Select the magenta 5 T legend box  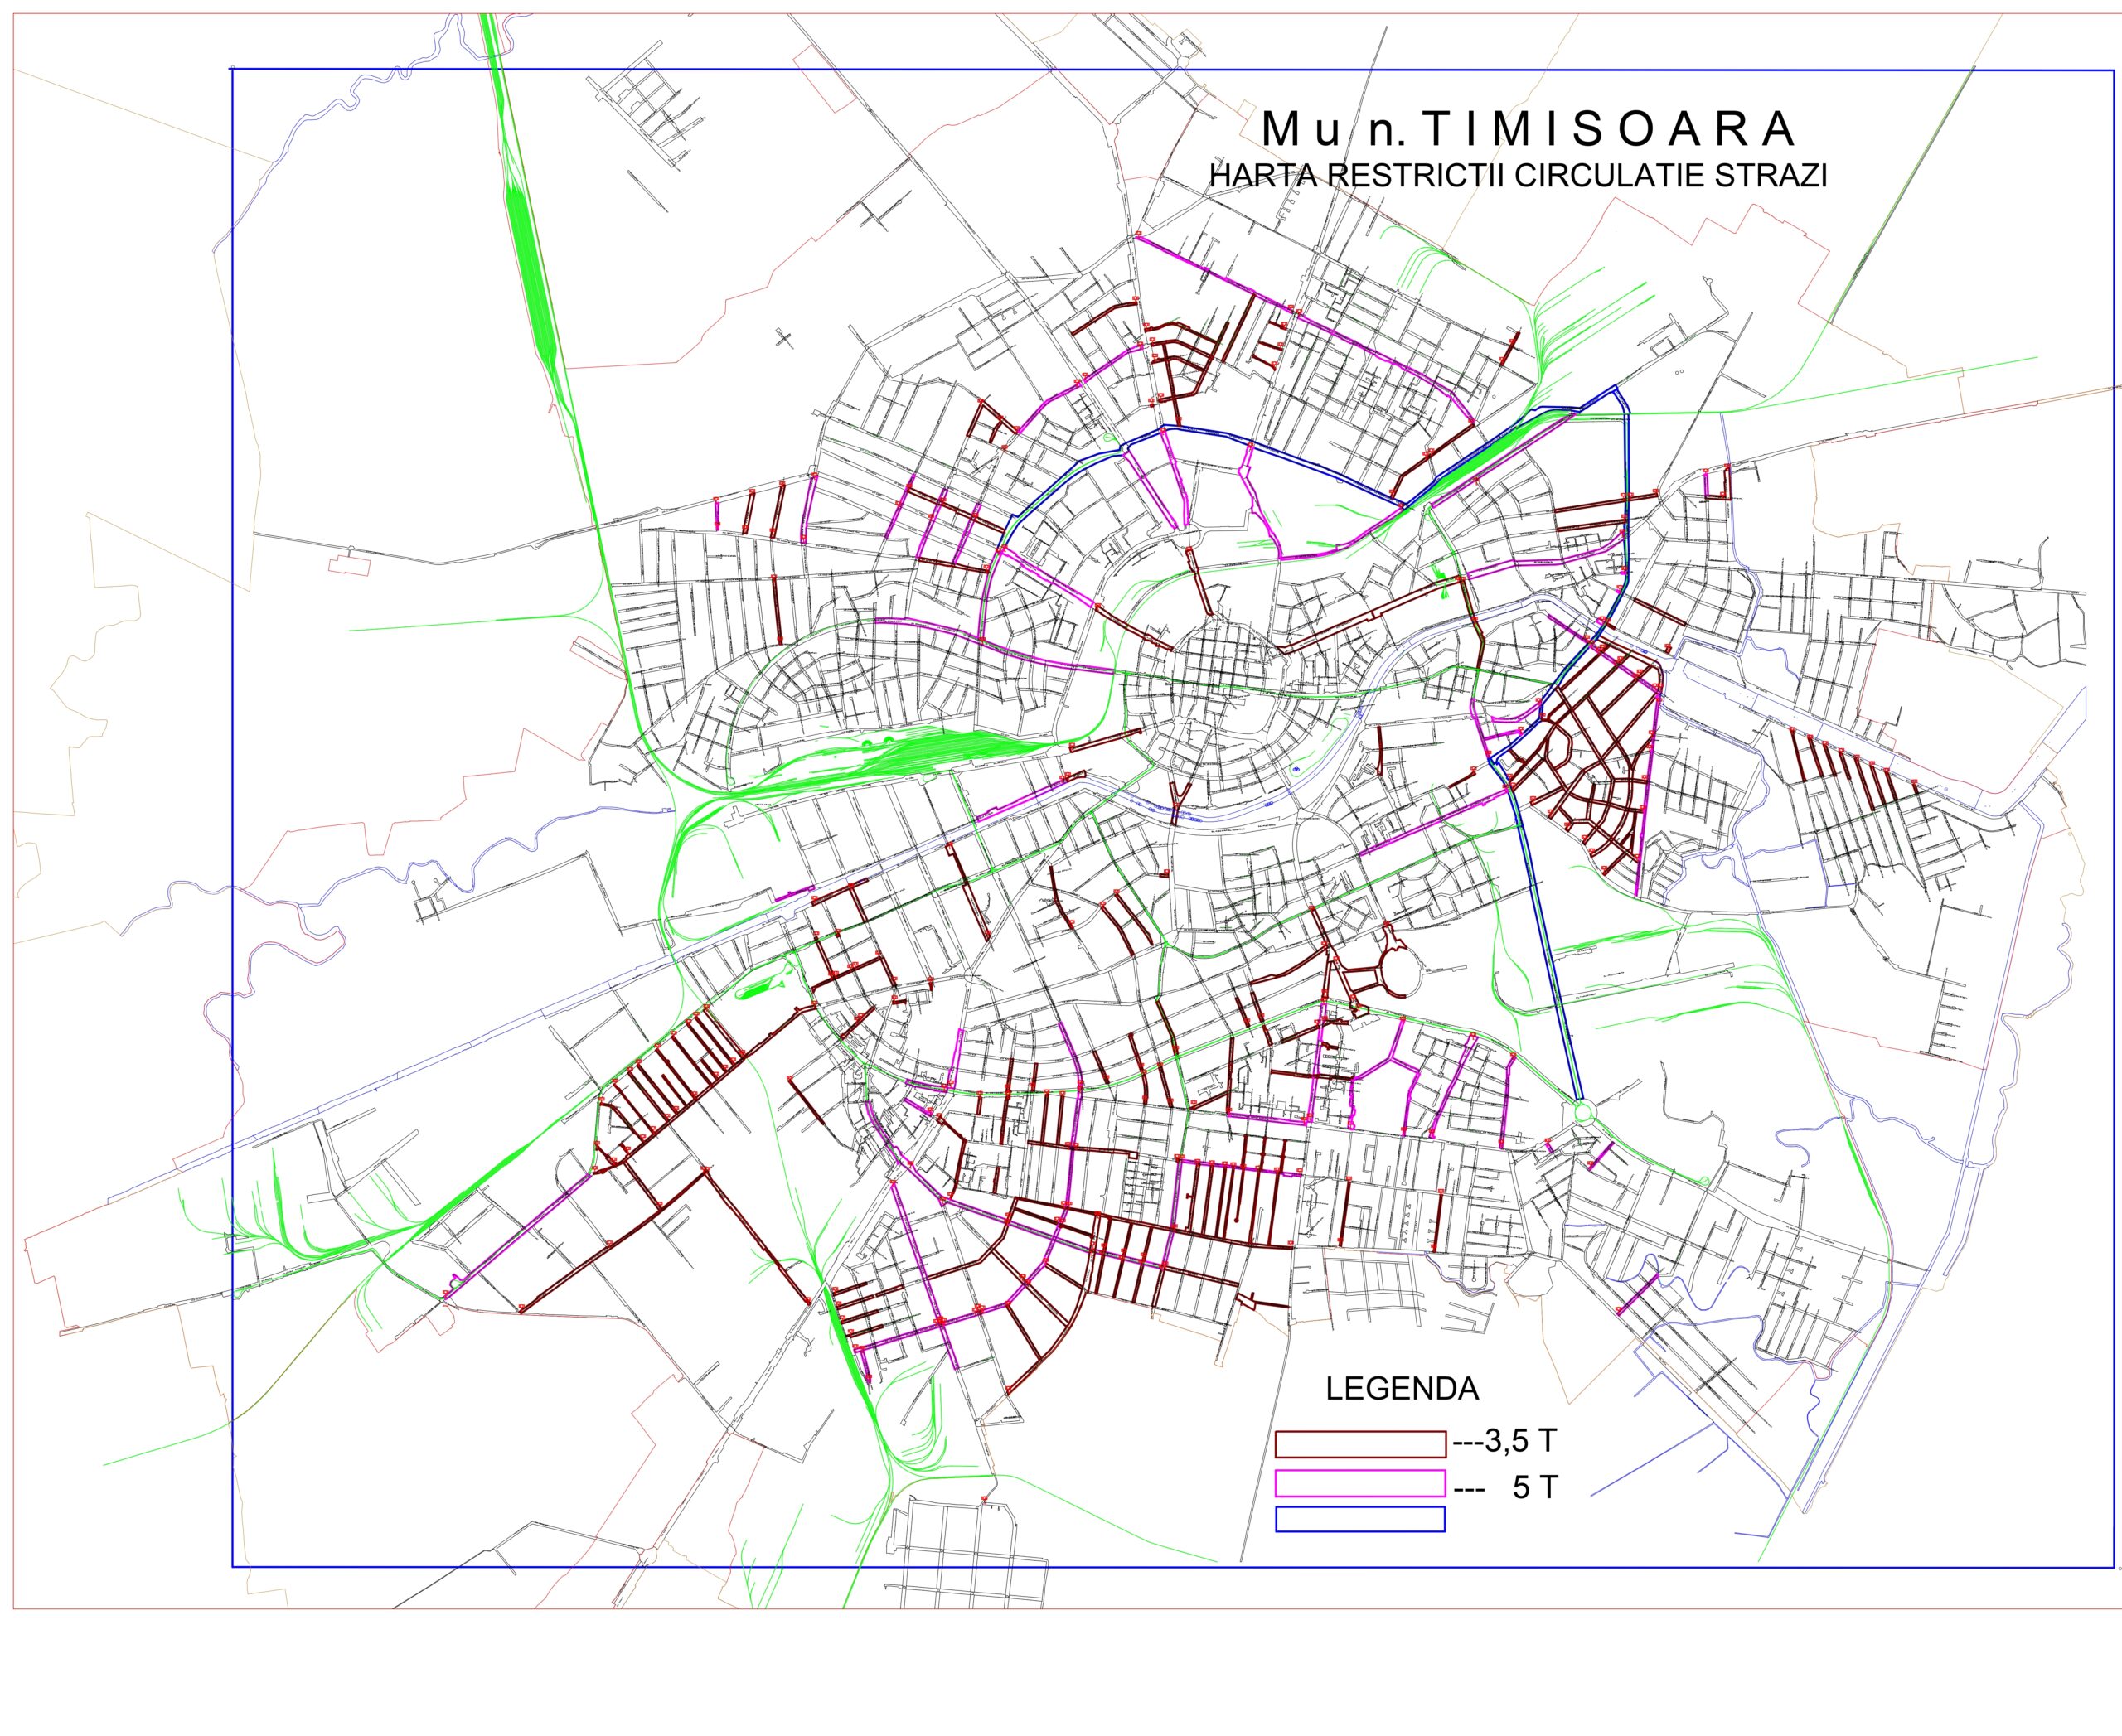pos(1359,1483)
